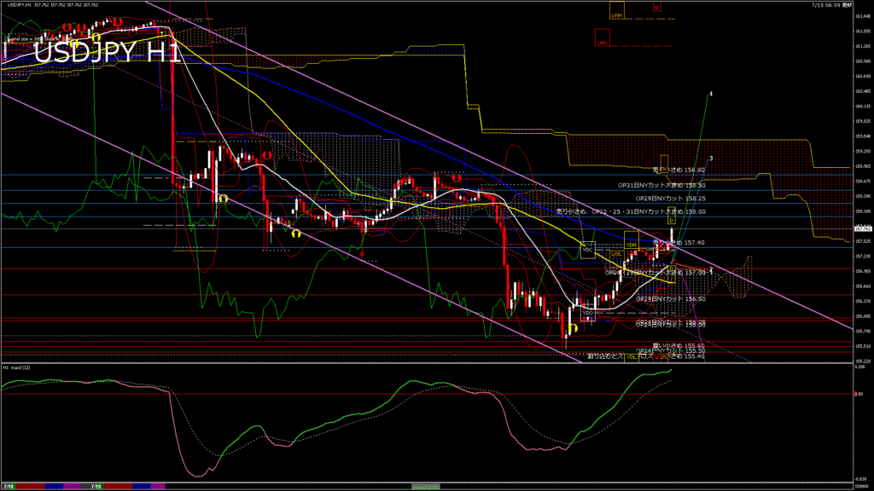
Task: Select the red LMH level box
Action: [x=603, y=38]
